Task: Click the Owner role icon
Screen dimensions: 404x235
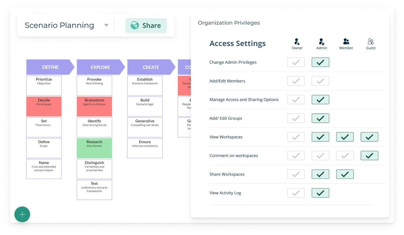Action: (x=297, y=42)
